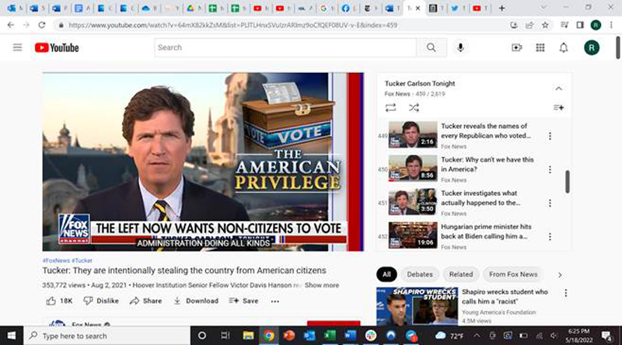Open the Chrome three-dot menu

coord(611,25)
